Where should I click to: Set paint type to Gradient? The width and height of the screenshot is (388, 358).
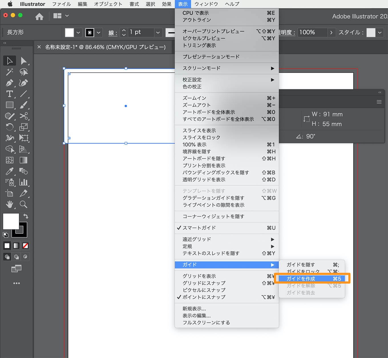coord(16,246)
